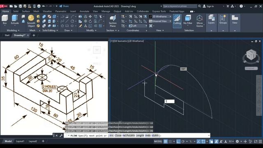Switch to the Solid ribbon tab
The width and height of the screenshot is (263, 148).
[16, 11]
